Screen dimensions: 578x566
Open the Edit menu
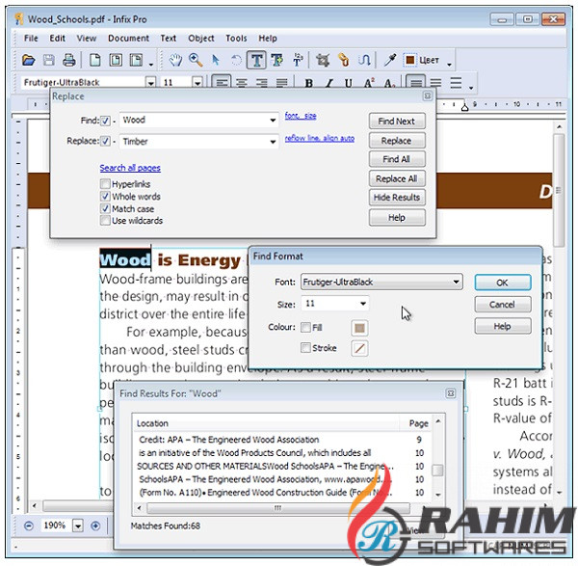(x=57, y=38)
